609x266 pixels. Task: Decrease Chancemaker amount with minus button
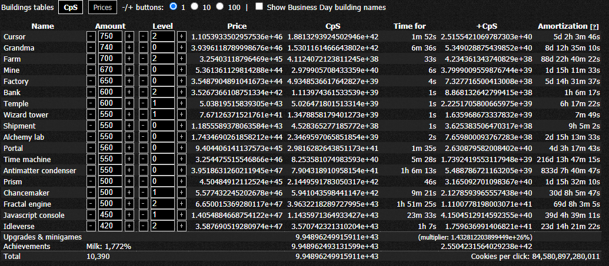[91, 193]
